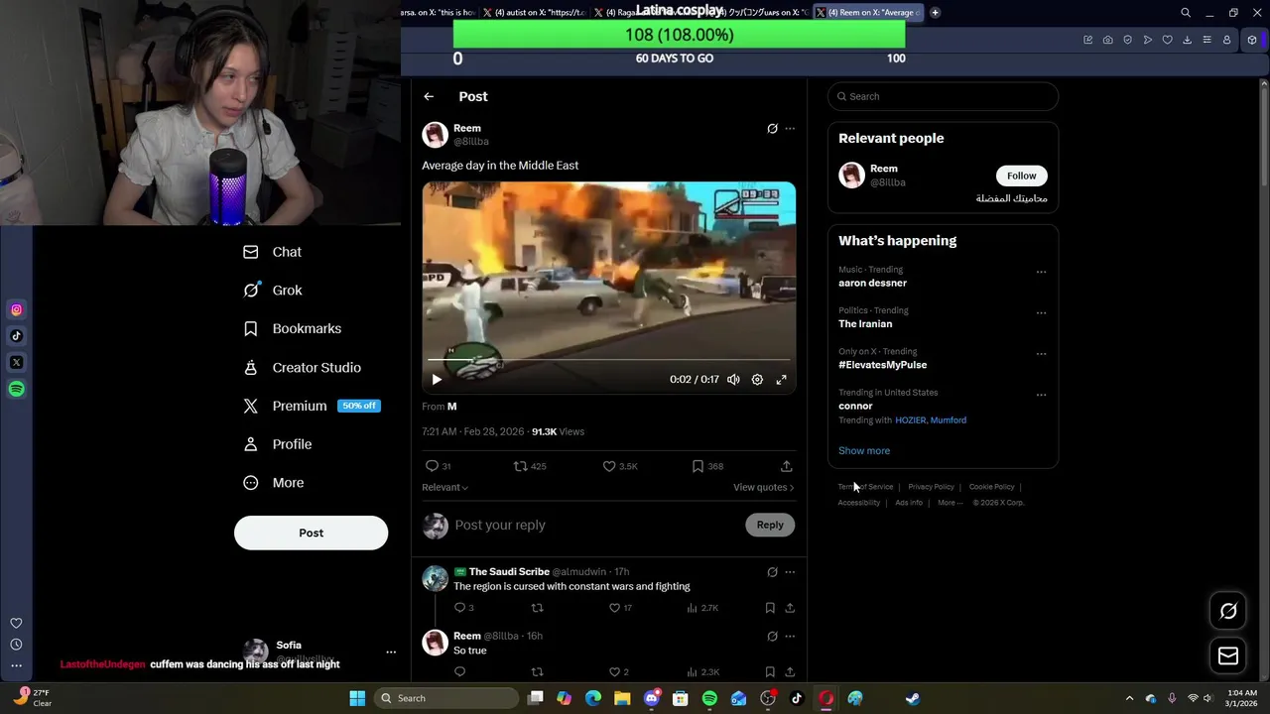The height and width of the screenshot is (714, 1270).
Task: Follow Reem in Relevant people
Action: 1021,176
